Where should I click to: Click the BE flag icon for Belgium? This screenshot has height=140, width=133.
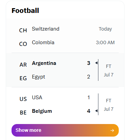[x=23, y=112]
